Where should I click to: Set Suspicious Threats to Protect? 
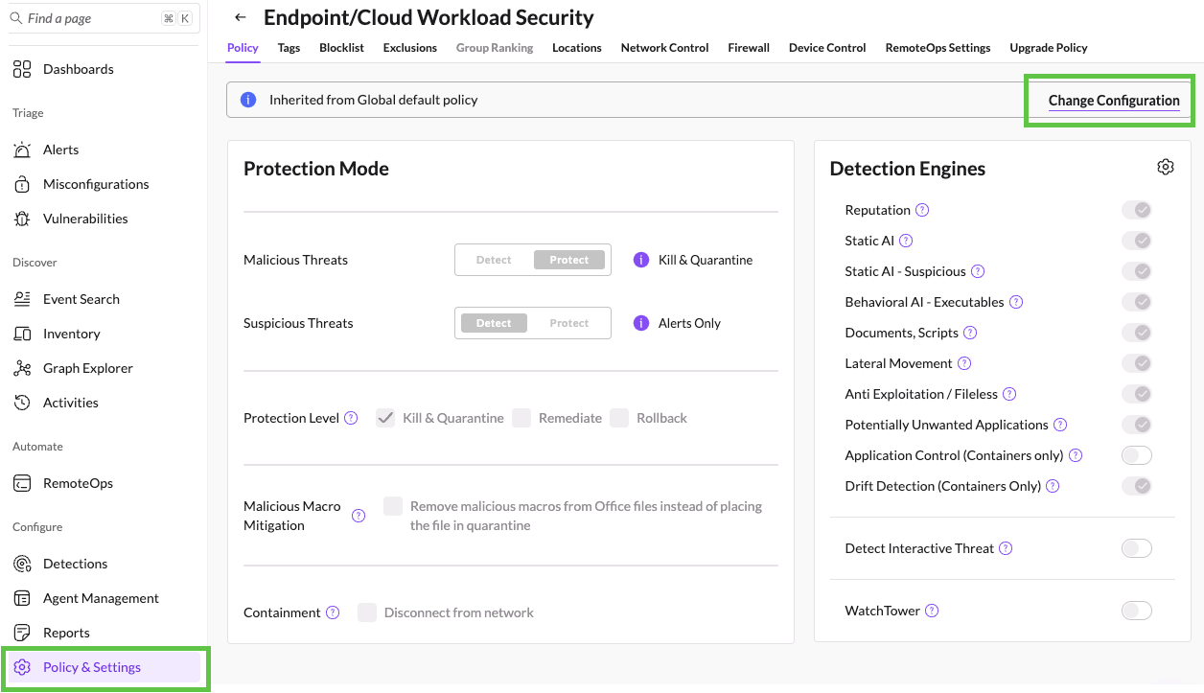click(x=569, y=323)
